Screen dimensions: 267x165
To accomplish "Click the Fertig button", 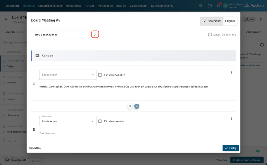I will 231,148.
